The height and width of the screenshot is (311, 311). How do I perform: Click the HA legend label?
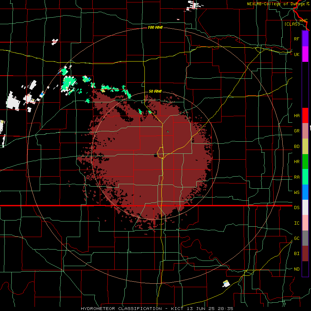296,116
